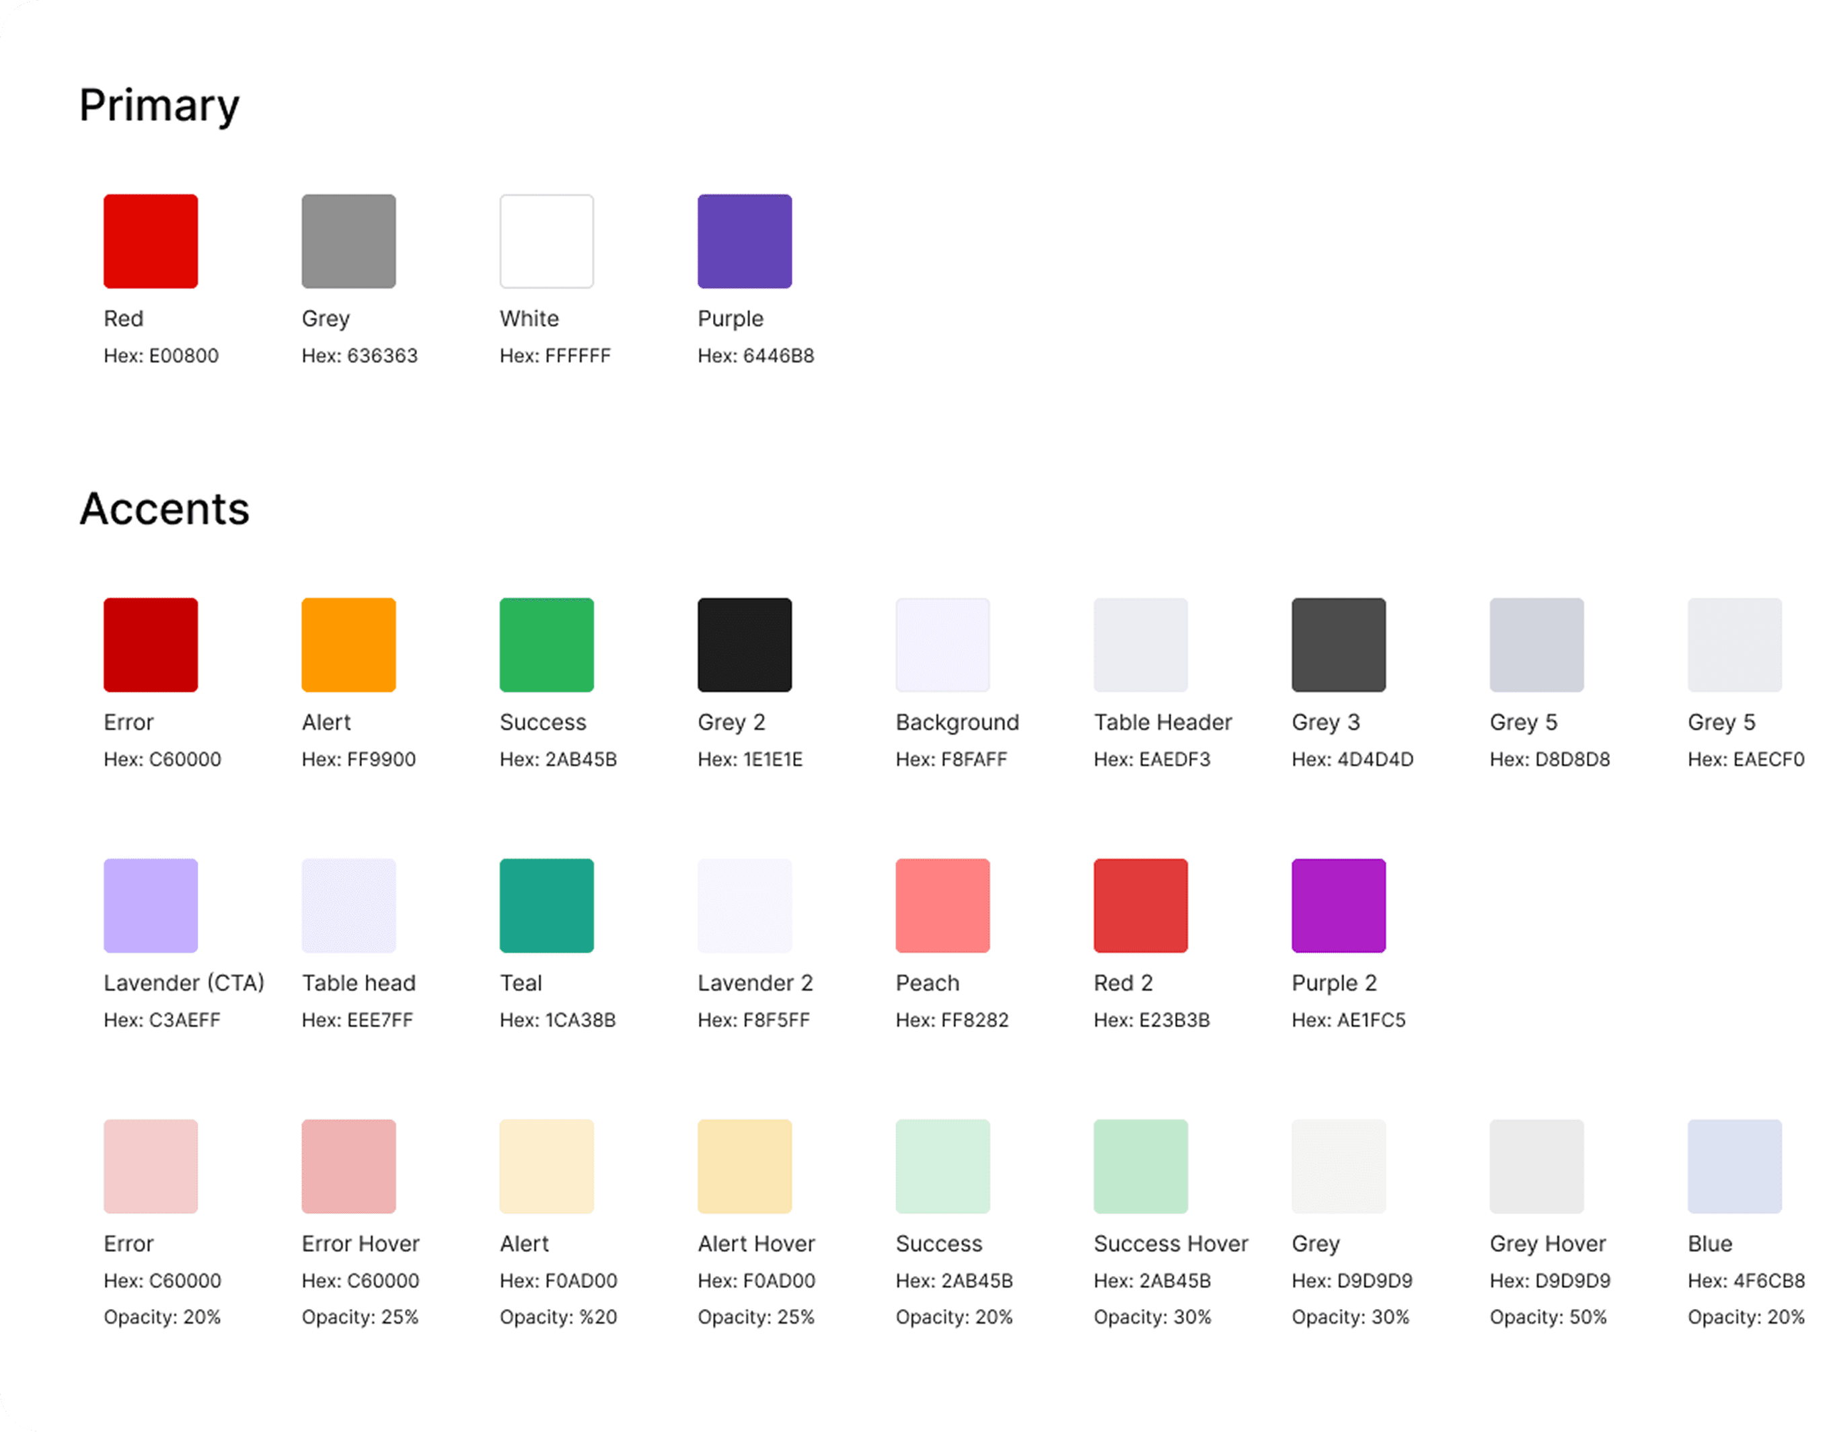Screen dimensions: 1827x1432
Task: Click the Teal 1CA38B swatch
Action: [546, 906]
